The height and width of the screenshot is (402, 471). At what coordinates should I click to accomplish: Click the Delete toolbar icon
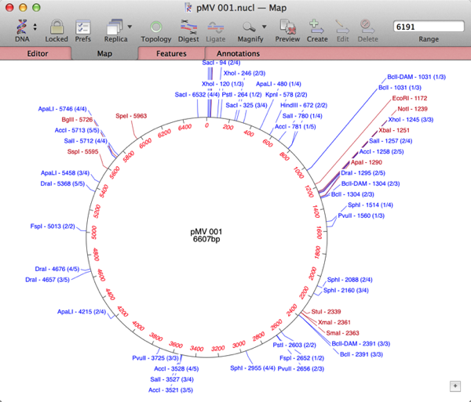pyautogui.click(x=368, y=26)
